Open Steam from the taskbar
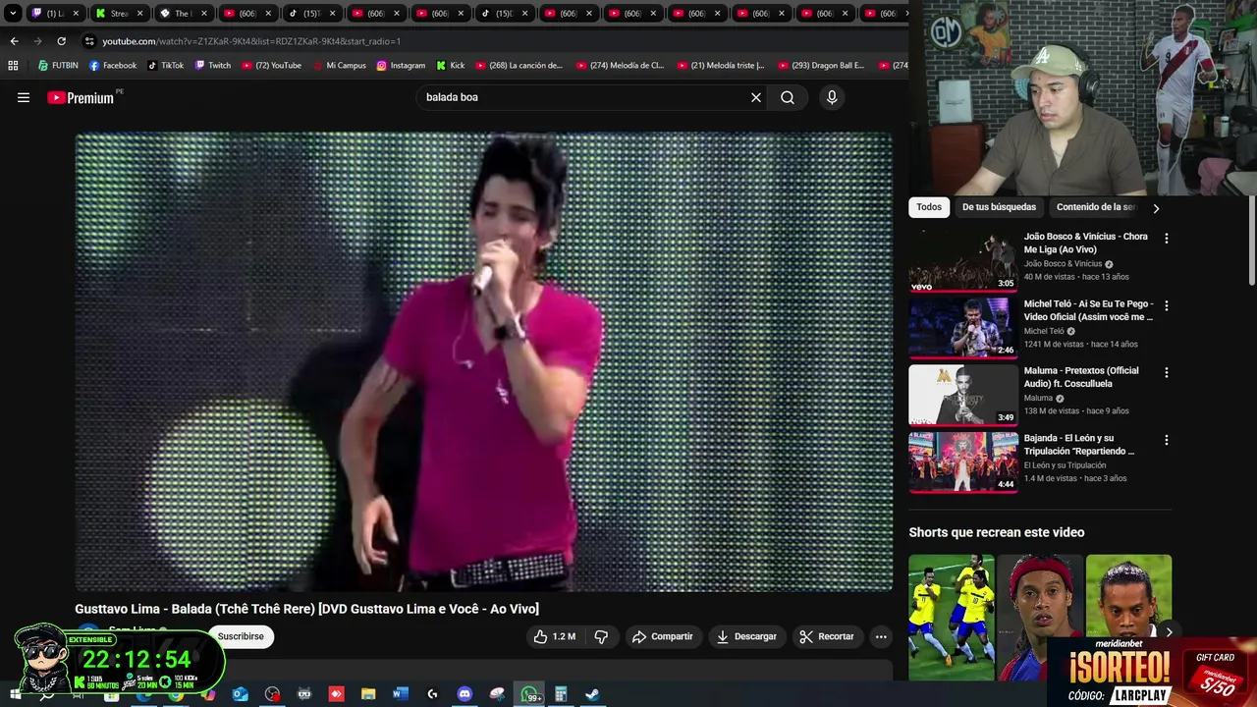Image resolution: width=1257 pixels, height=707 pixels. point(592,694)
